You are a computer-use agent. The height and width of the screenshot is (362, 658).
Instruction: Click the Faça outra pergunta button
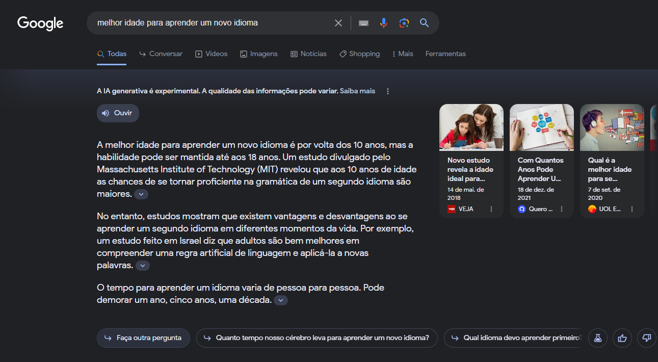click(x=143, y=338)
